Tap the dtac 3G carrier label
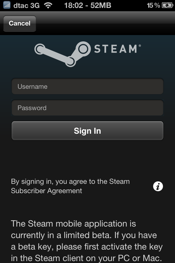175x263 pixels. [27, 5]
